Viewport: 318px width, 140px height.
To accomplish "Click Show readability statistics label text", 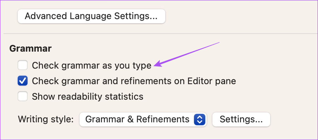I will point(88,97).
